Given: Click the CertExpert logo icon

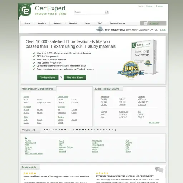Looking at the screenshot, I should [x=25, y=10].
